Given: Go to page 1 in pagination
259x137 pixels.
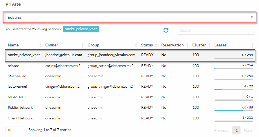Looking at the screenshot, I should coord(236,131).
